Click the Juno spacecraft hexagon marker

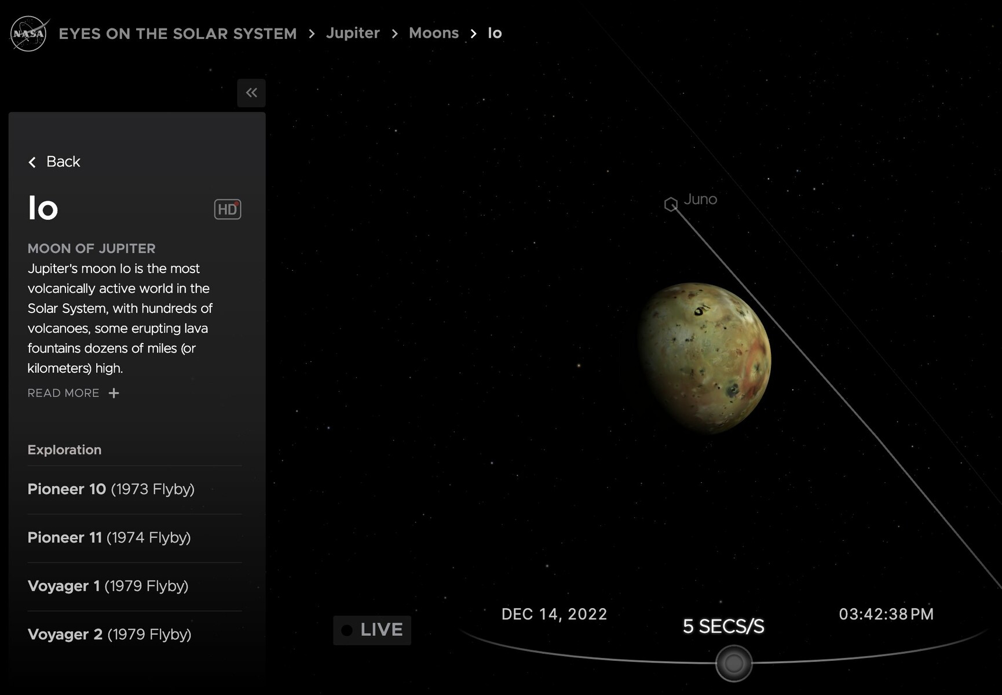click(x=671, y=204)
